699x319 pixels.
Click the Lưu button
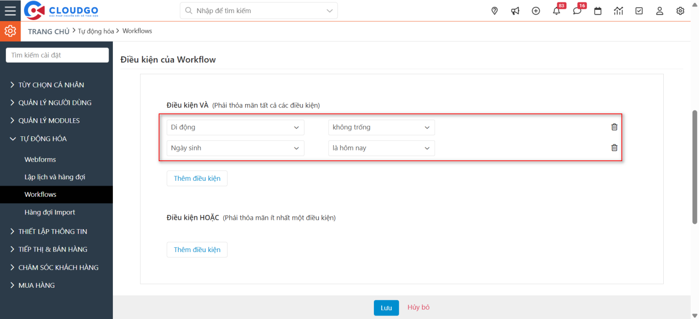[386, 308]
